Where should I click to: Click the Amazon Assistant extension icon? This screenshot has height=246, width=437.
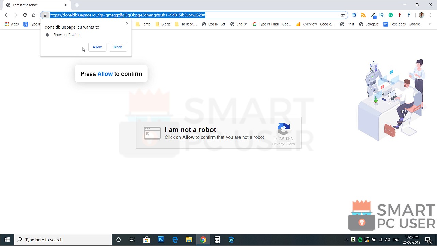point(354,15)
